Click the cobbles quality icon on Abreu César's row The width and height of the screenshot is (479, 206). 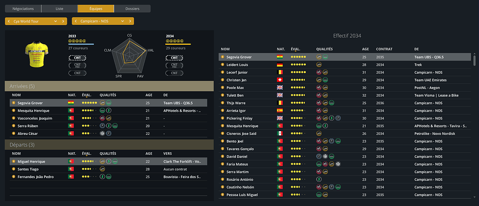click(103, 134)
